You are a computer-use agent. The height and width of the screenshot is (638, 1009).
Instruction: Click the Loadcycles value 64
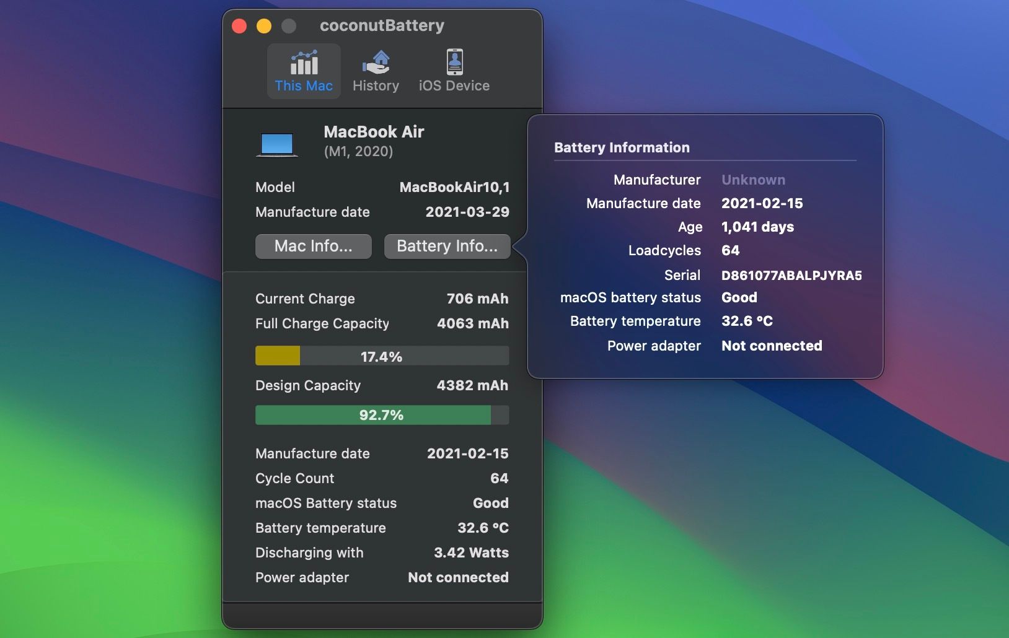[x=730, y=250]
